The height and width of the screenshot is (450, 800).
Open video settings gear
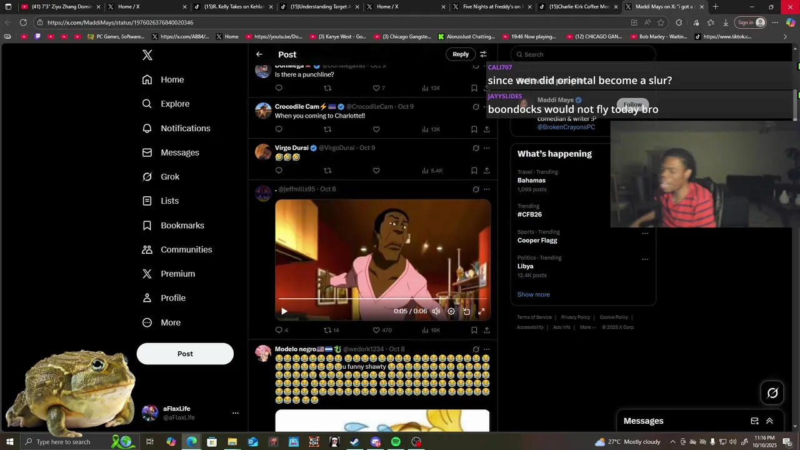click(451, 311)
